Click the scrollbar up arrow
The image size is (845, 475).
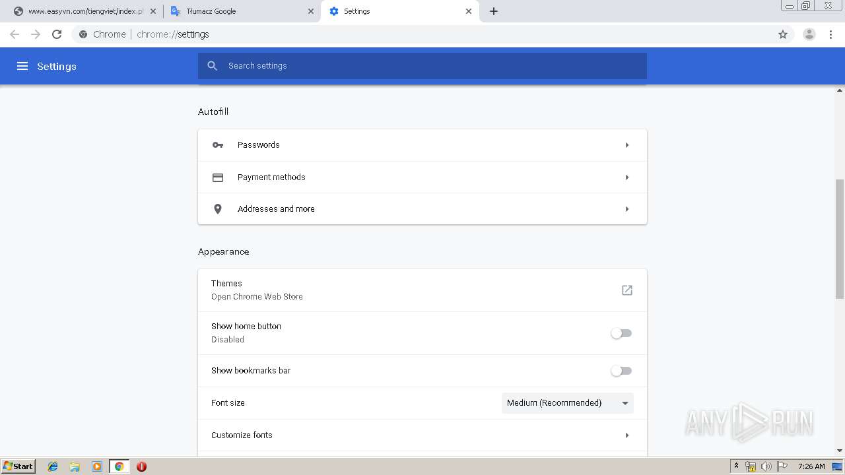pos(840,90)
